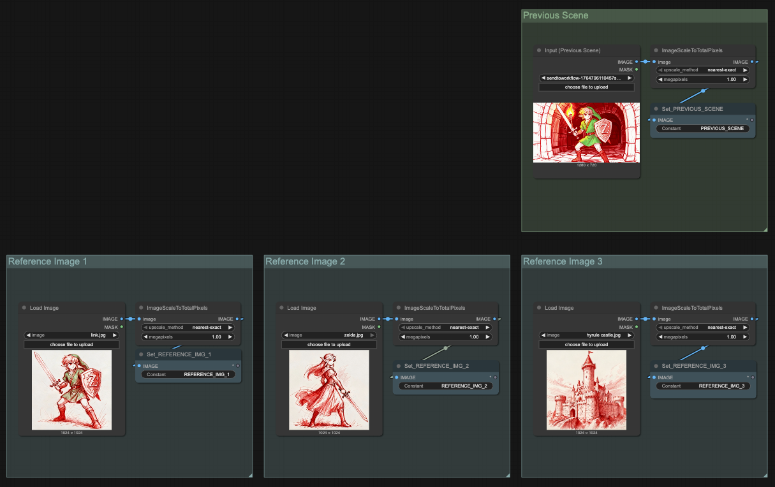Screen dimensions: 775x487
Task: Open the upscale_method selector in Reference Image 2
Action: click(x=445, y=327)
